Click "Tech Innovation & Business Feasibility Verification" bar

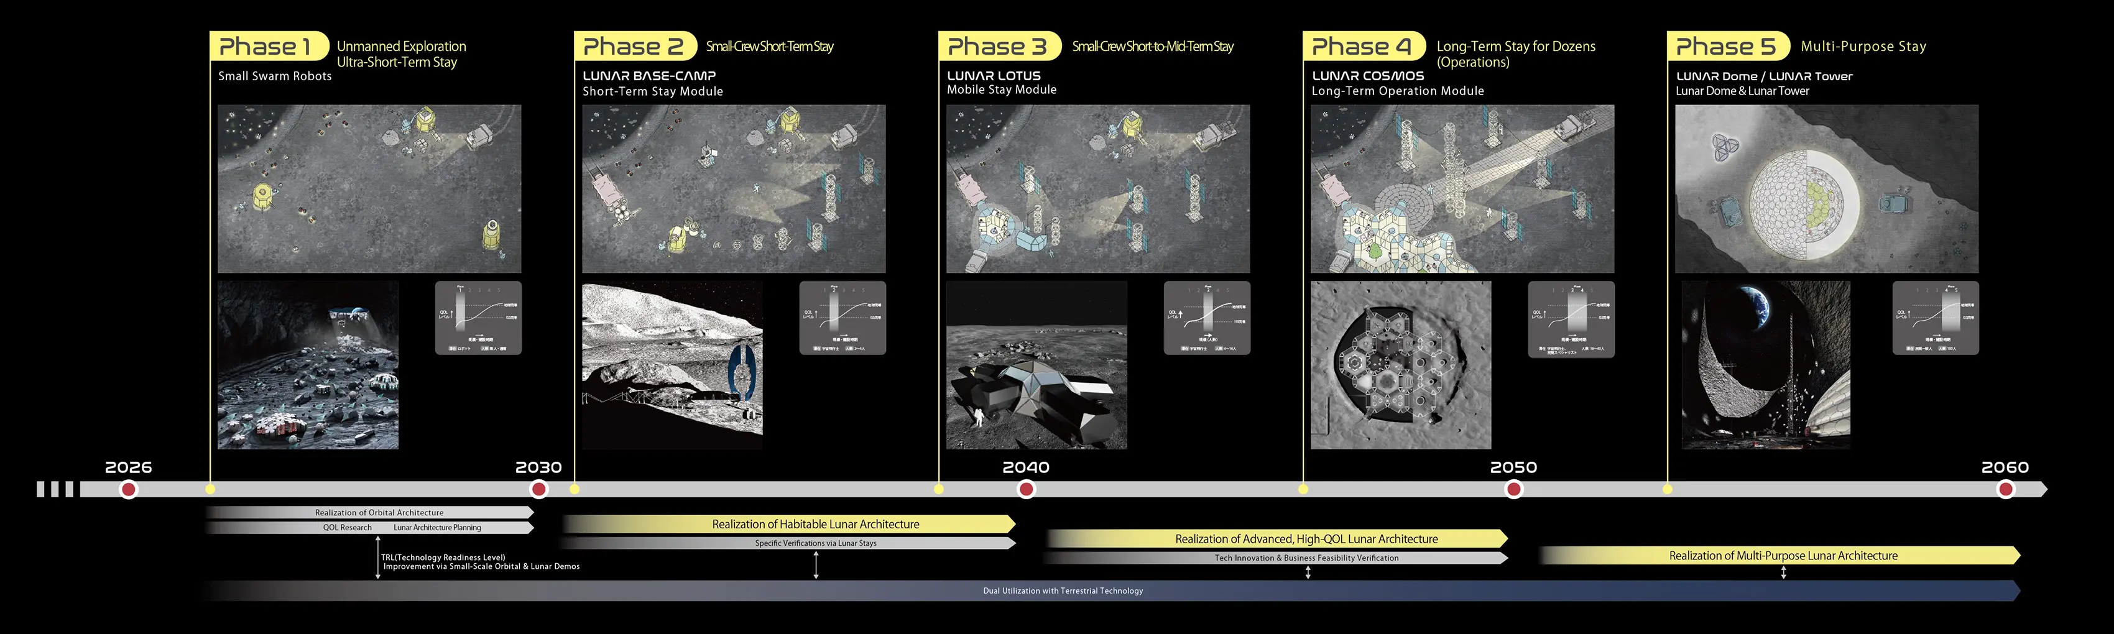pos(1276,558)
